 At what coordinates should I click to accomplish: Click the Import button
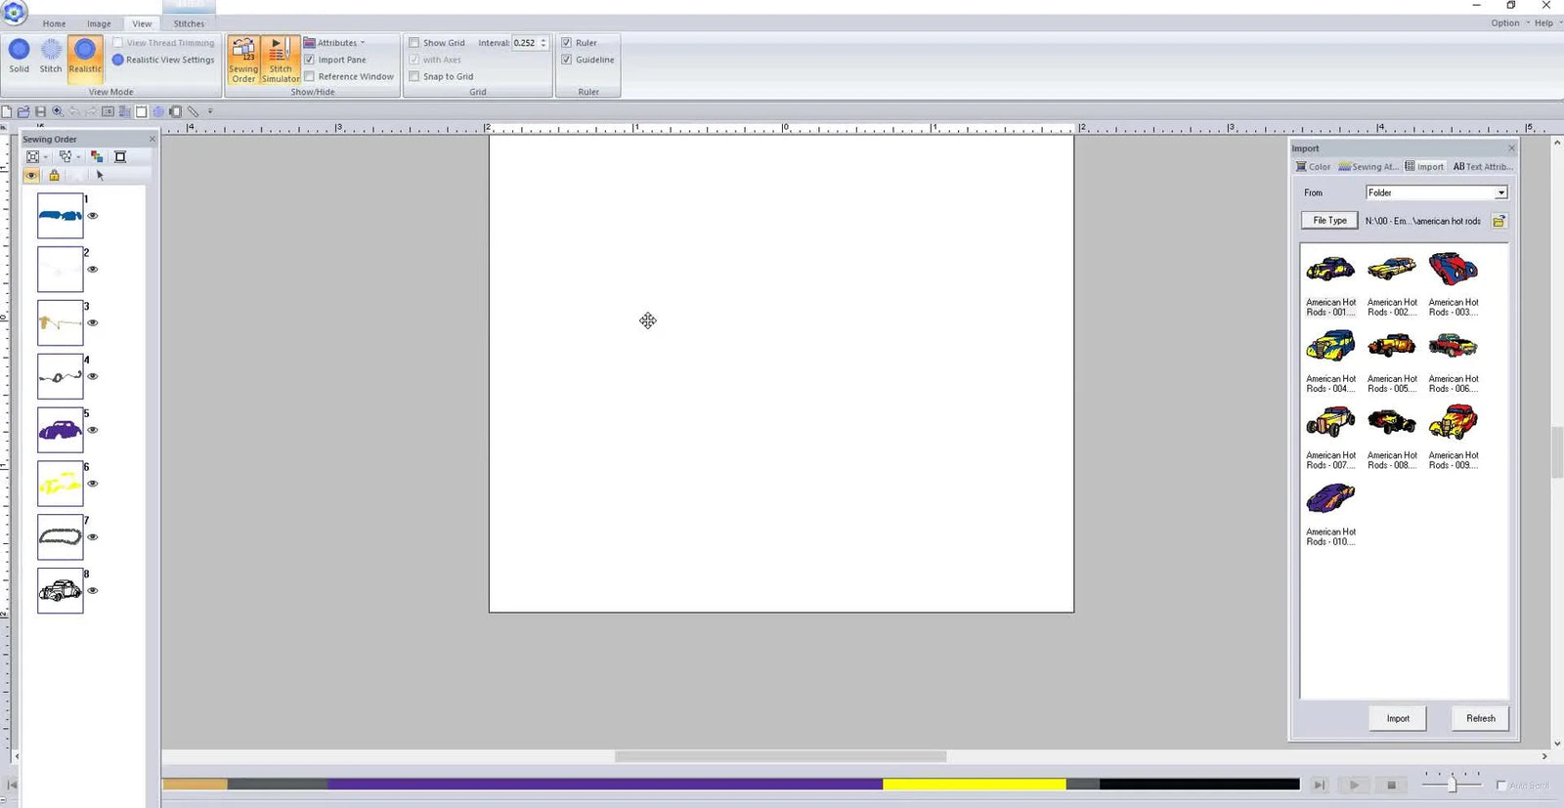[x=1398, y=718]
